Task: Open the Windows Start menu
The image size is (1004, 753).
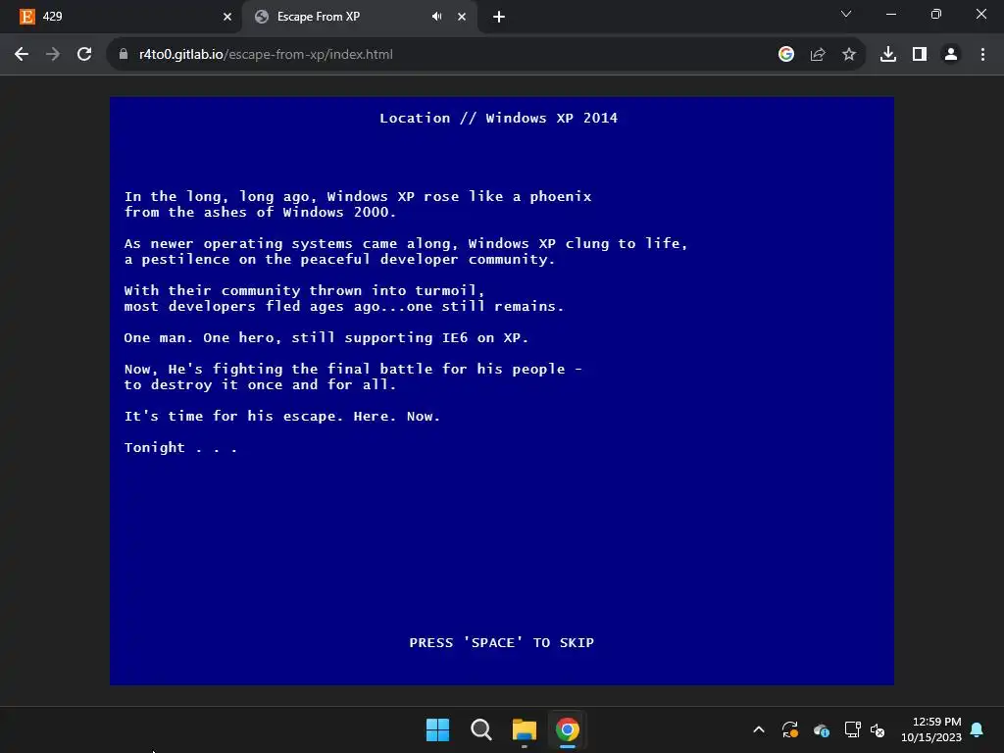Action: (x=438, y=729)
